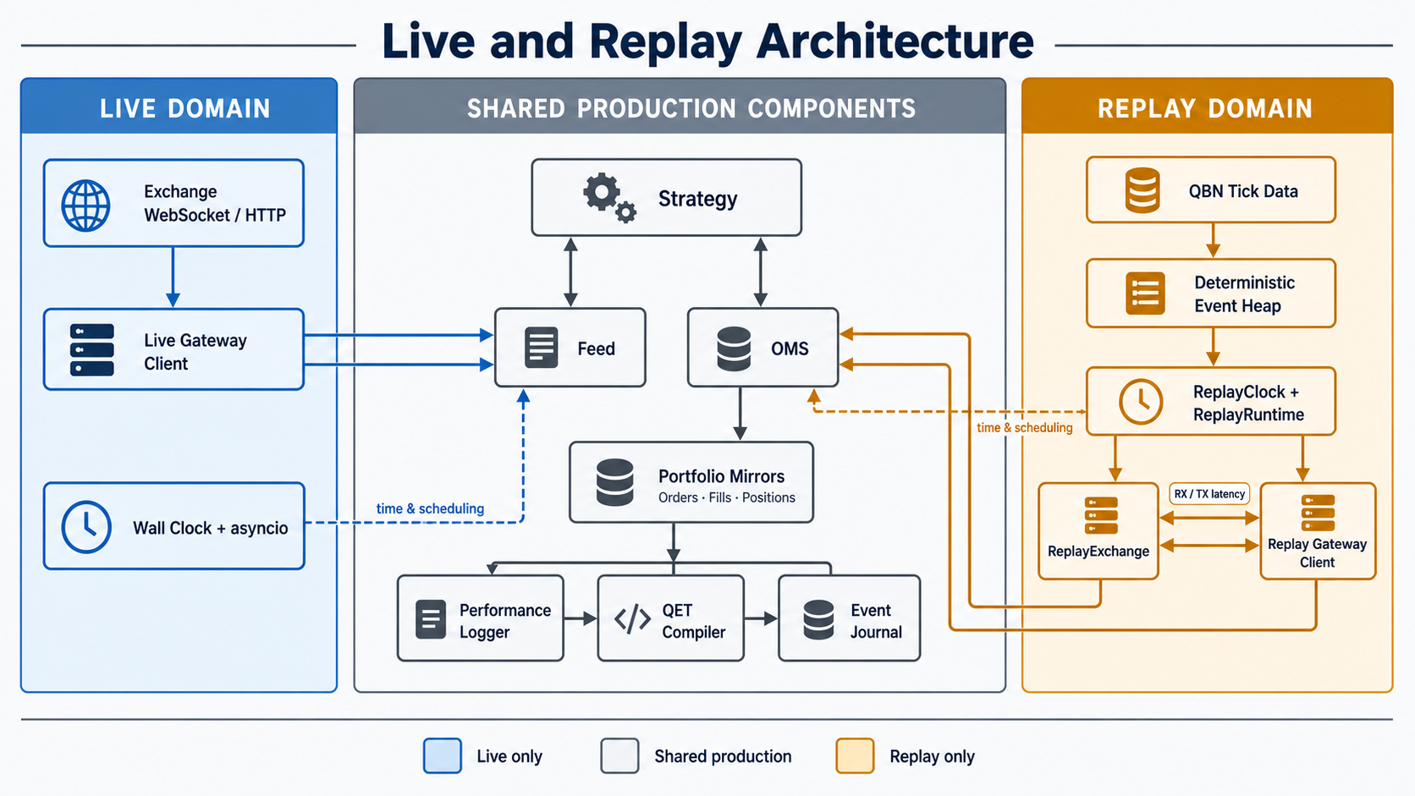
Task: Click the QBN Tick Data label
Action: [x=1243, y=191]
